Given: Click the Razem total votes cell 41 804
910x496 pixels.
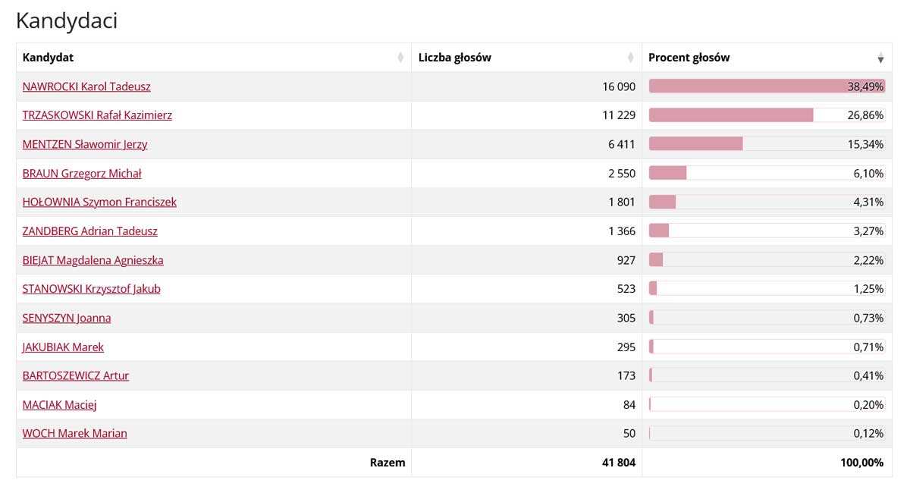Looking at the screenshot, I should point(619,462).
